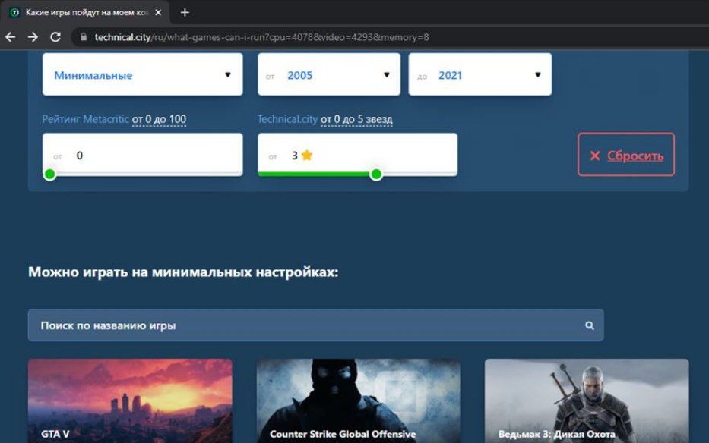Viewport: 709px width, 443px height.
Task: Click the 'от 0 до 100' dotted hint text
Action: pos(159,119)
